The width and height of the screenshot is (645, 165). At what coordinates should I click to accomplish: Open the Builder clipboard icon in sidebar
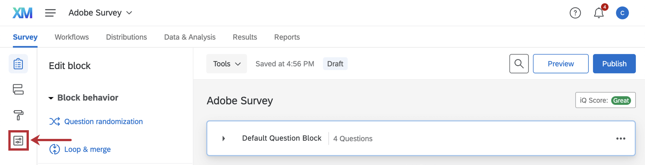[x=18, y=64]
